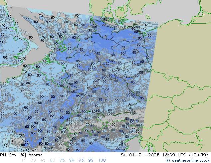The height and width of the screenshot is (163, 211).
Task: Click the 'RH 2m [%]' title text
Action: pos(13,155)
